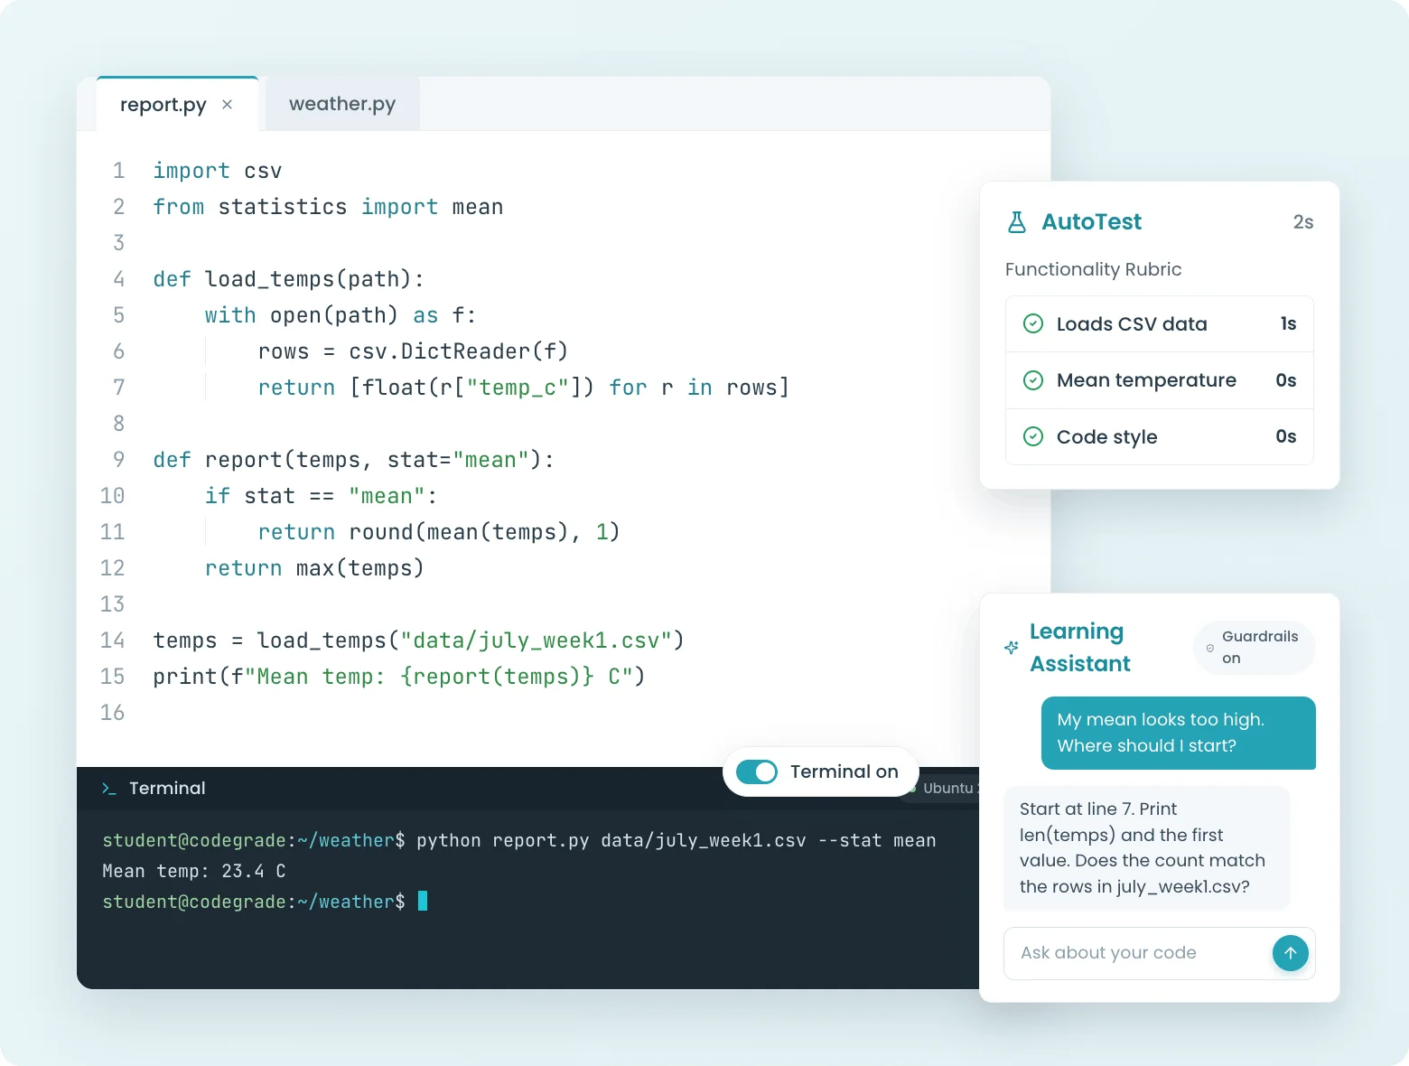Click the Mean temperature check icon
The width and height of the screenshot is (1409, 1066).
(1033, 380)
